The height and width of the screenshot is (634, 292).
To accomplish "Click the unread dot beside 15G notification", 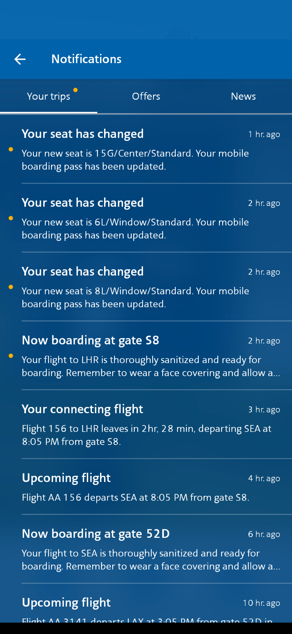I will coord(11,149).
